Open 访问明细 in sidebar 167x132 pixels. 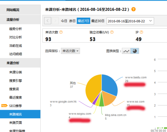coord(16,54)
